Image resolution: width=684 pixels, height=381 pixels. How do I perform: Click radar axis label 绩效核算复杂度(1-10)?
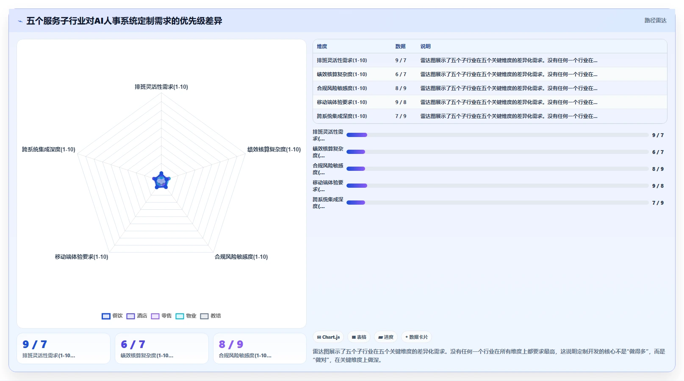(x=274, y=149)
